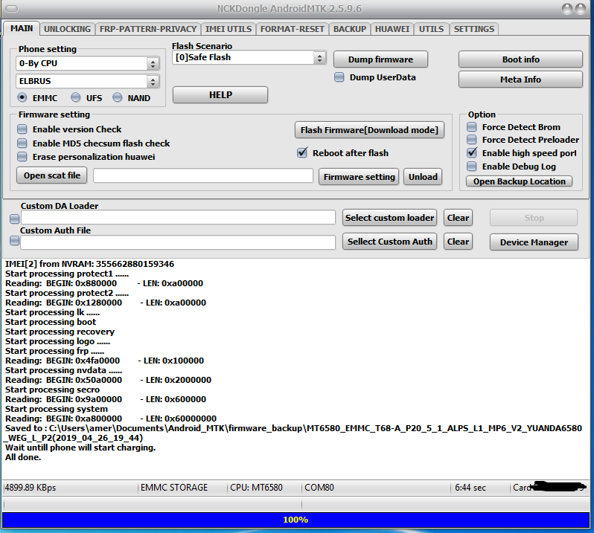594x533 pixels.
Task: Open Device Manager
Action: (534, 242)
